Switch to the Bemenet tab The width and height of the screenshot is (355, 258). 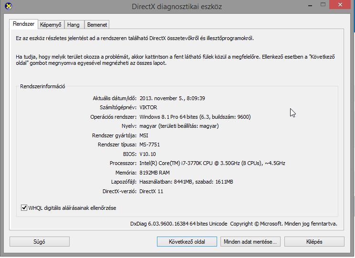[97, 25]
